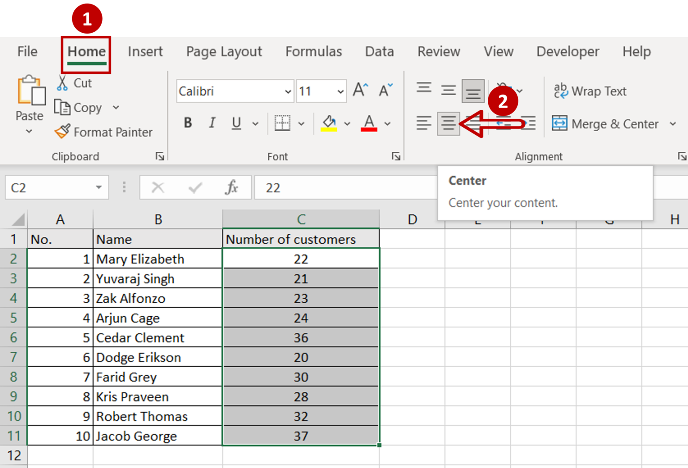Expand the Underline style arrow
Viewport: 688px width, 468px height.
pos(255,124)
